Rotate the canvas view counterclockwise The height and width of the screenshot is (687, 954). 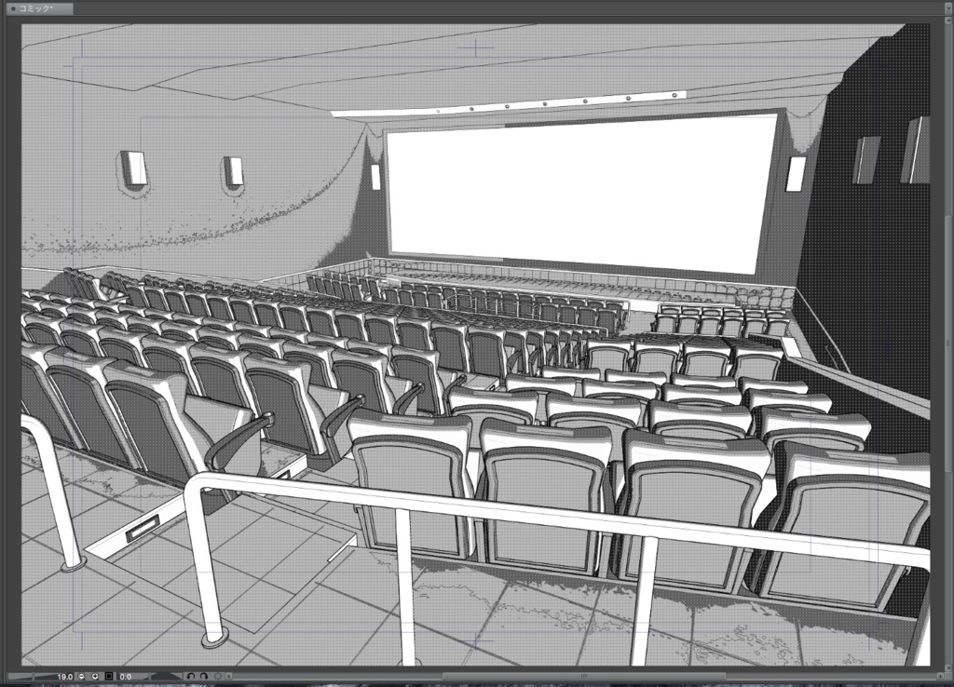click(192, 676)
